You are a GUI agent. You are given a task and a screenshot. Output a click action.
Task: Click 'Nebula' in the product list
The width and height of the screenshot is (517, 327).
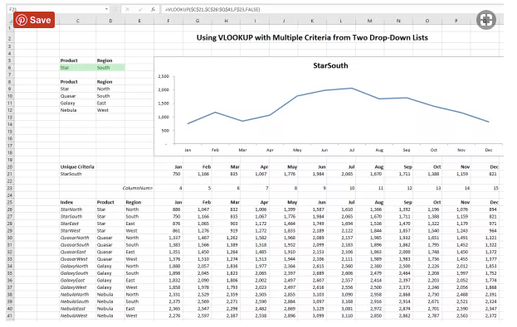pos(68,110)
